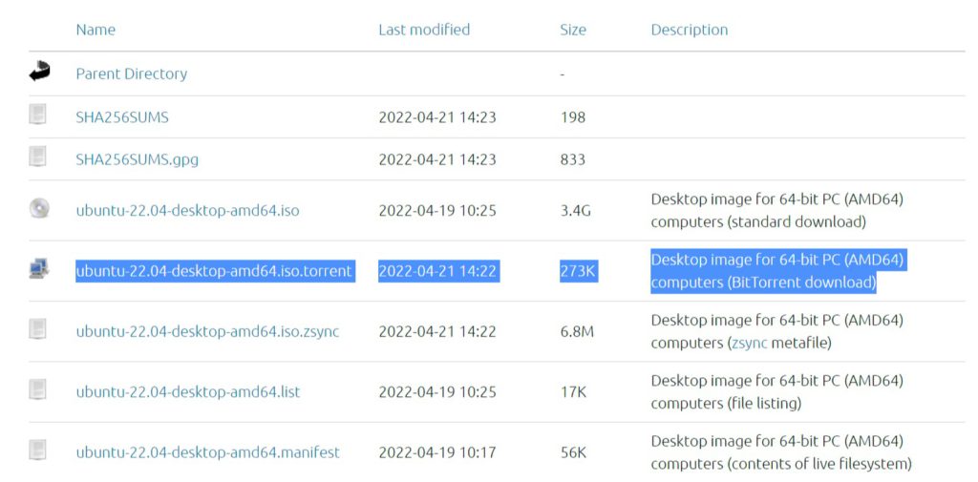Click the file icon beside the zsync file
978x482 pixels.
click(x=38, y=329)
